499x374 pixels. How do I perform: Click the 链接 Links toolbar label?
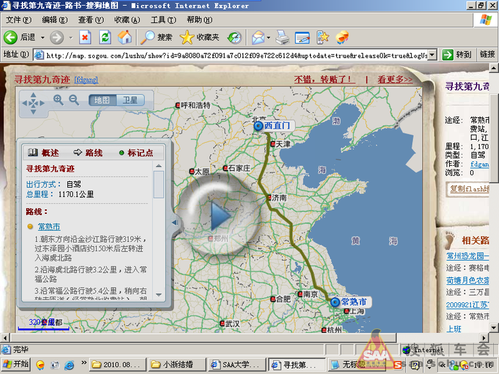point(487,54)
